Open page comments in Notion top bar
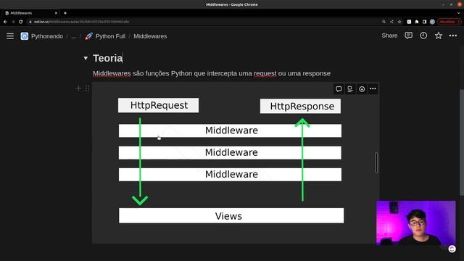Screen dimensions: 464x261 [x=408, y=36]
